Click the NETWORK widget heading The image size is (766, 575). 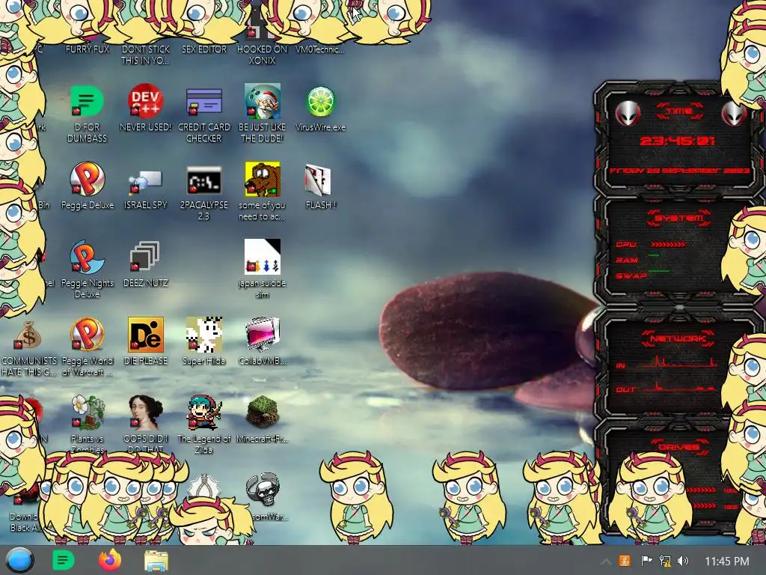click(678, 338)
